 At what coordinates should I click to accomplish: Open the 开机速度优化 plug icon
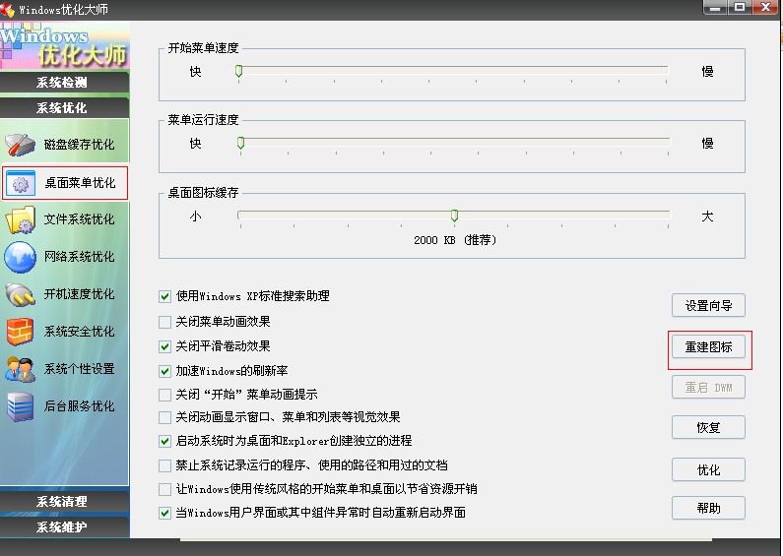tap(20, 294)
